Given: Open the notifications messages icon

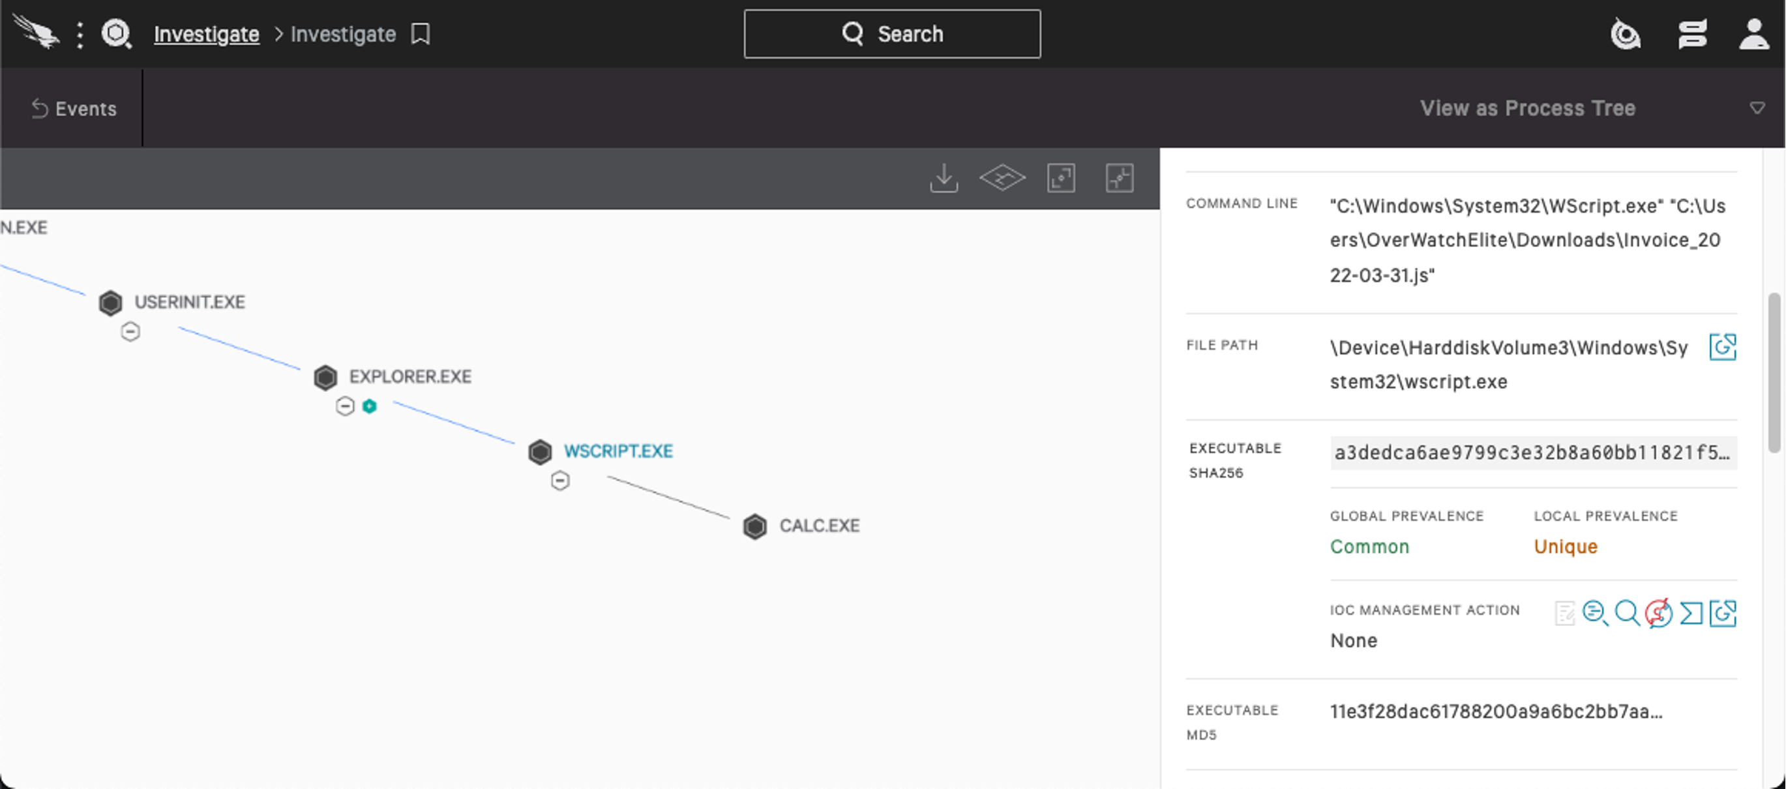Looking at the screenshot, I should point(1692,34).
